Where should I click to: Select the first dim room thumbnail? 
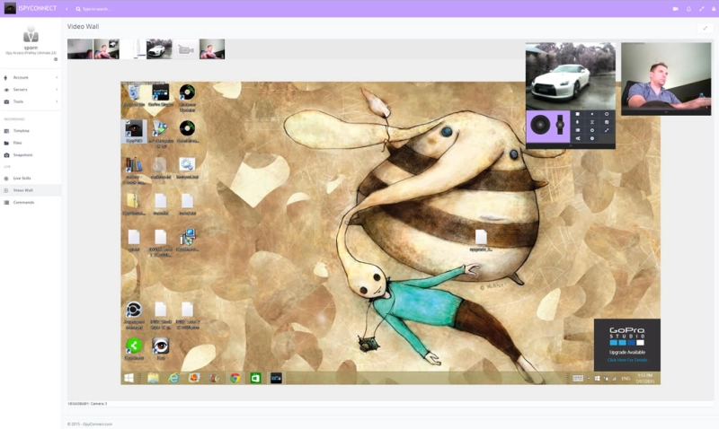pos(80,49)
